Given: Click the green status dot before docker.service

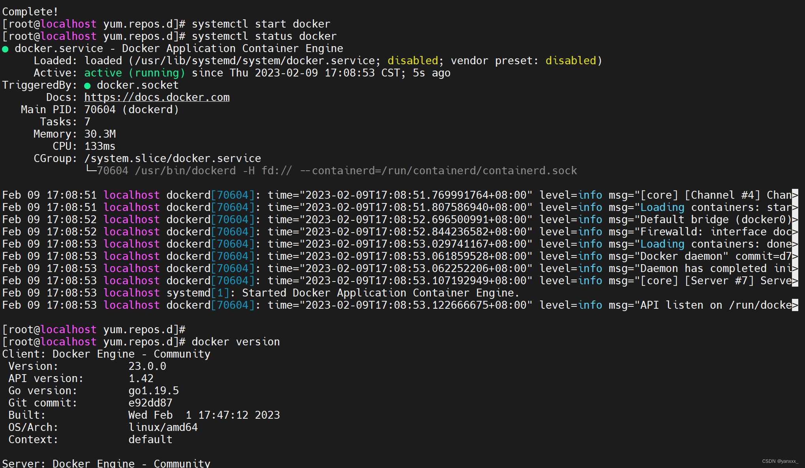Looking at the screenshot, I should pyautogui.click(x=5, y=49).
